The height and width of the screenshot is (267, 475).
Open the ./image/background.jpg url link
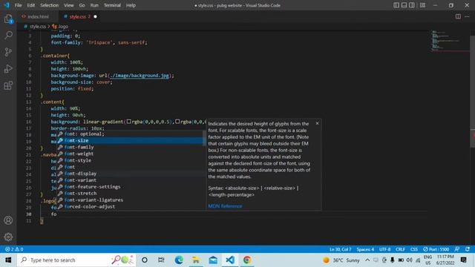[140, 76]
